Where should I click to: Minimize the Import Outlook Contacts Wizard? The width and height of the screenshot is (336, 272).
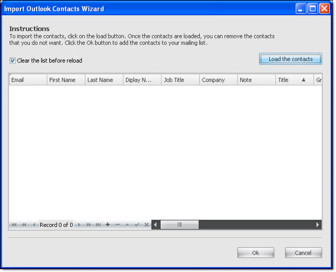pos(301,8)
